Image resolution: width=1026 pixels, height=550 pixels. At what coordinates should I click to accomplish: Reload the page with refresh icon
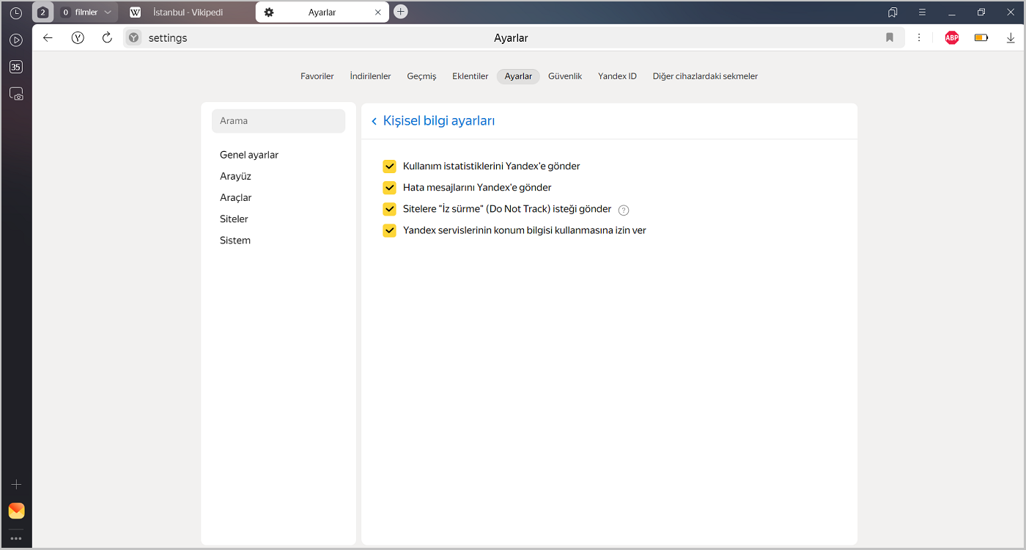(107, 38)
